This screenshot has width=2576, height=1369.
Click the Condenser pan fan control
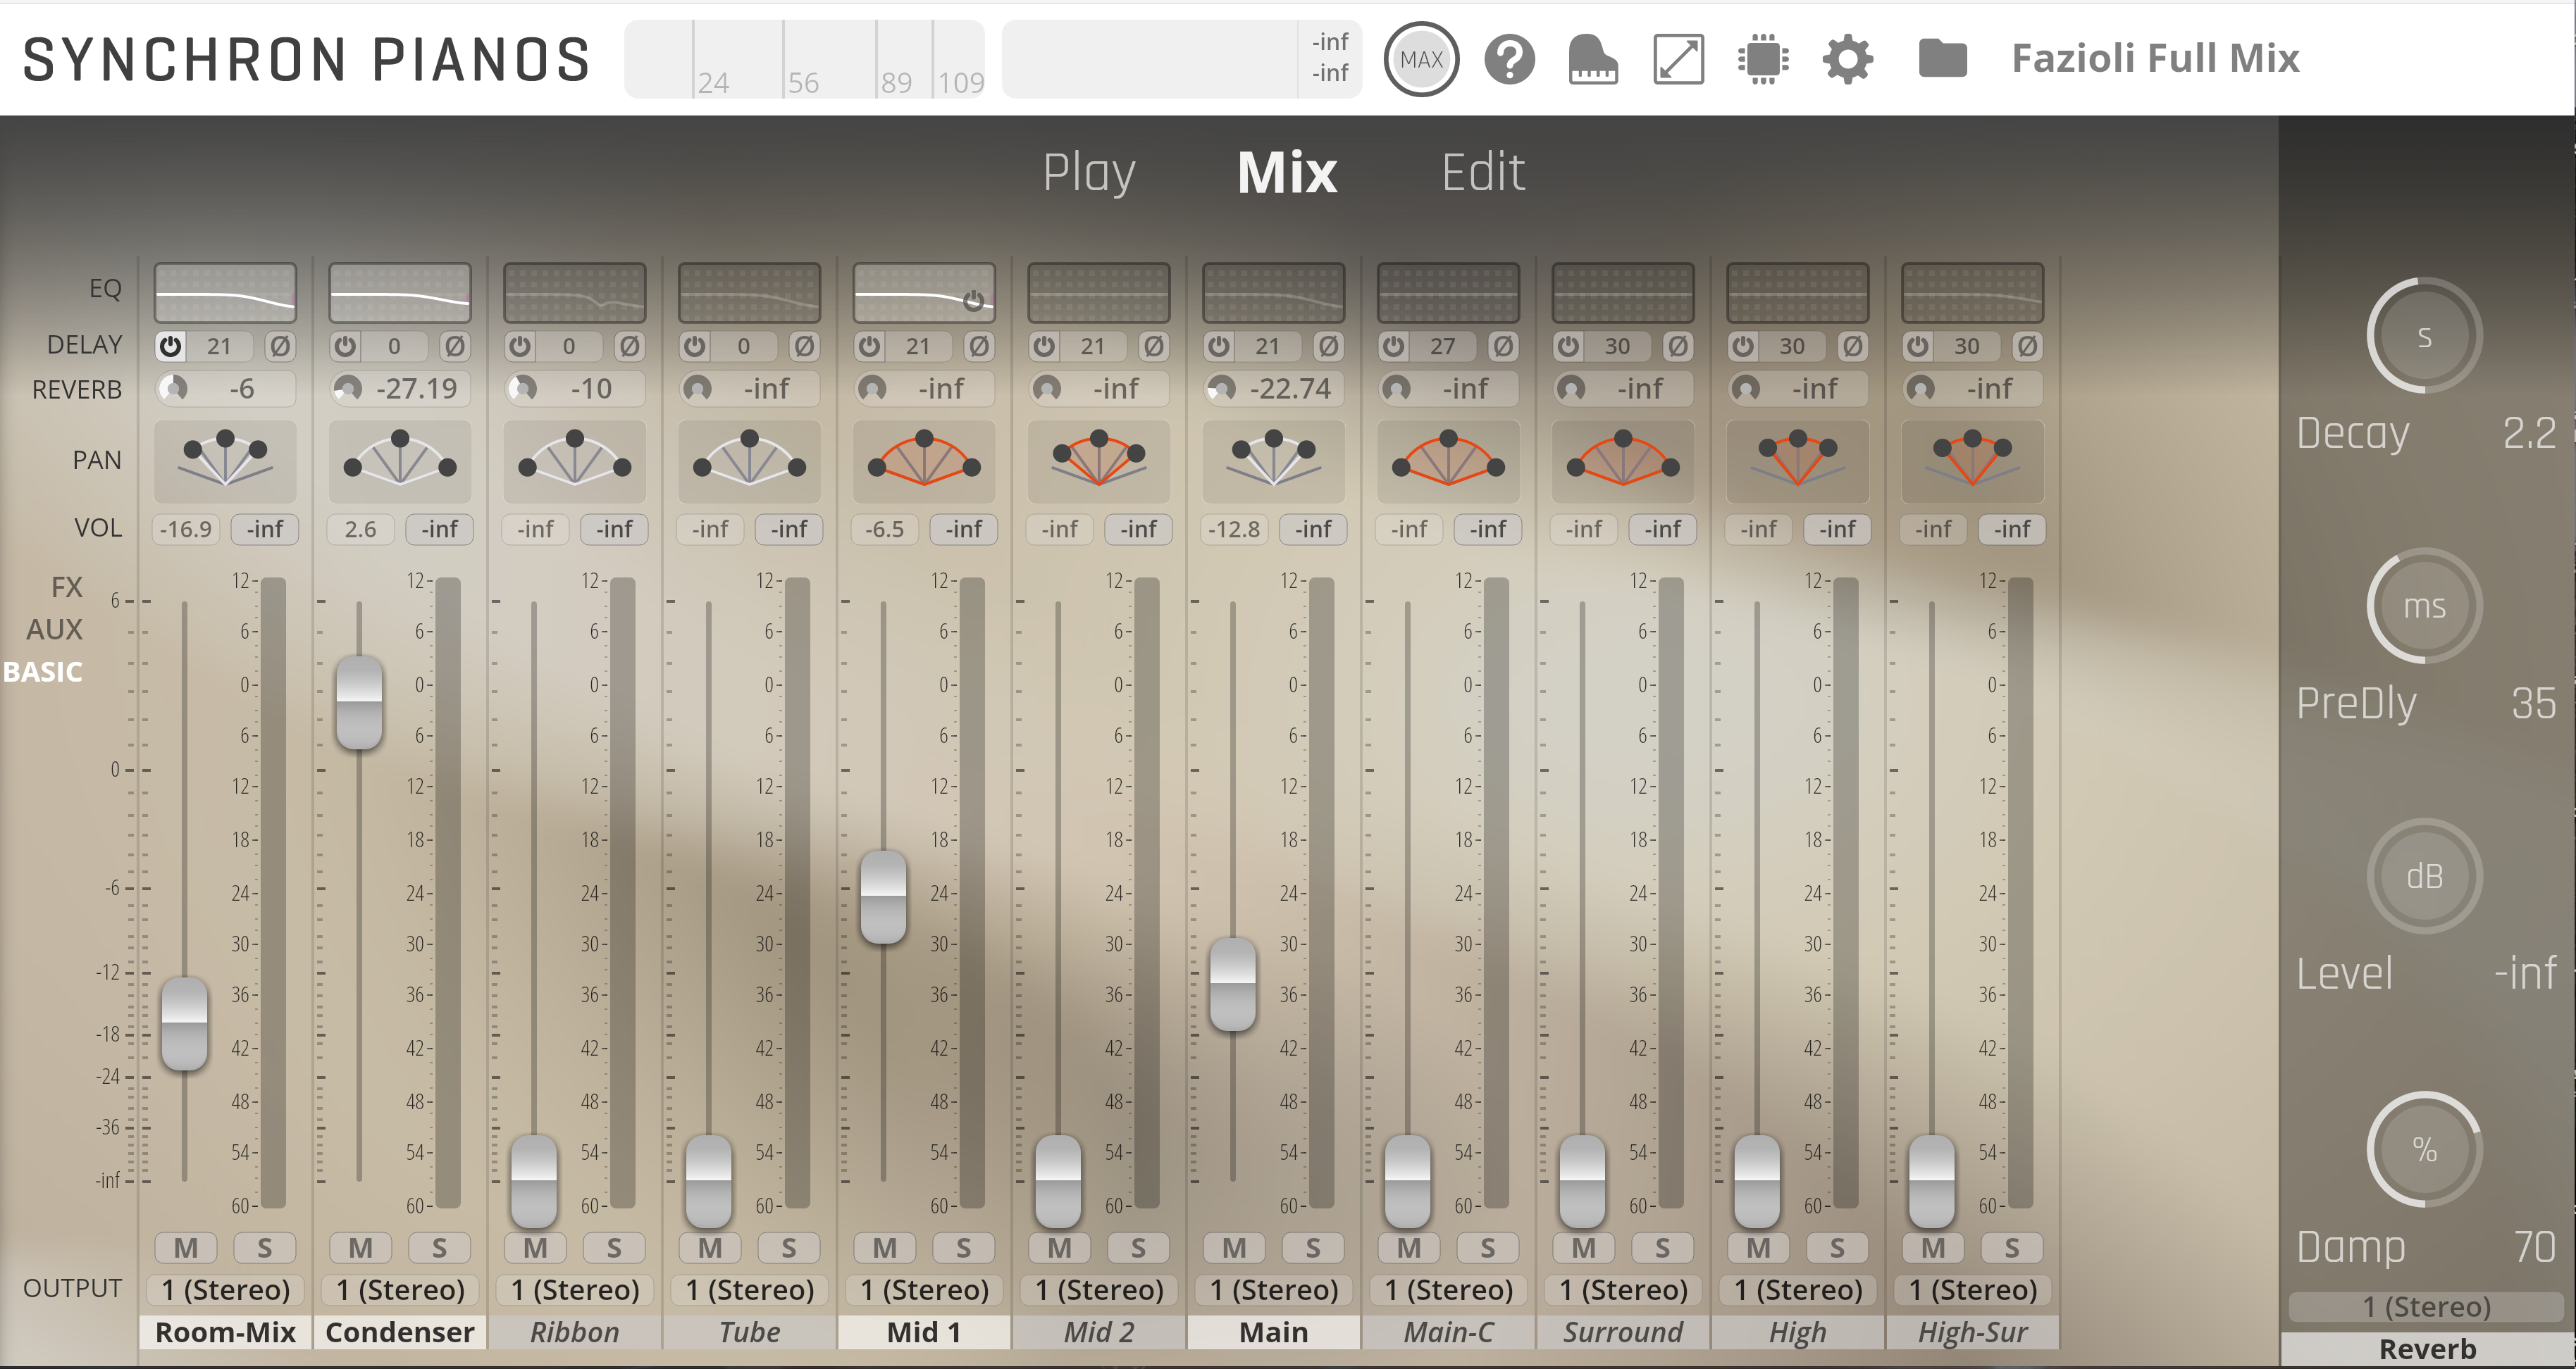point(400,461)
